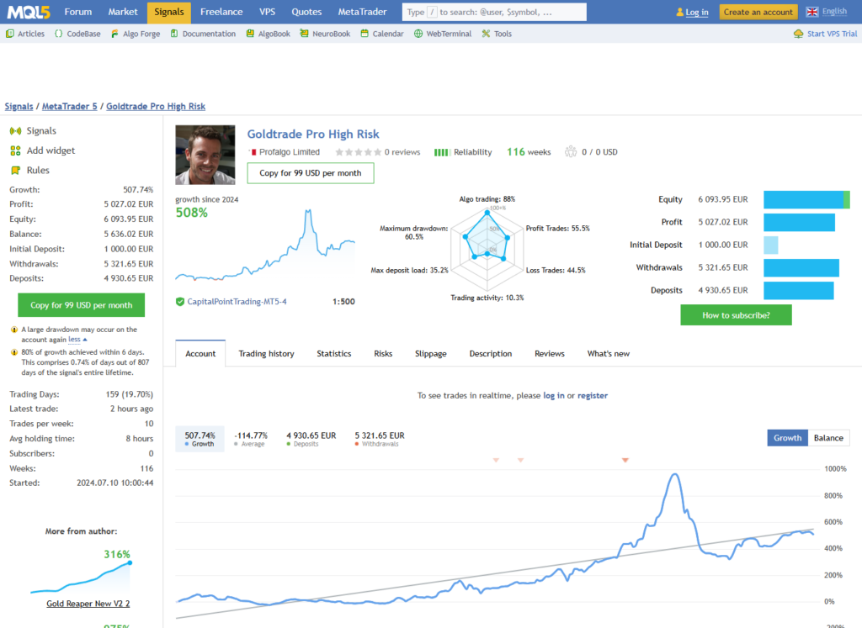Open the Freelance menu
Viewport: 862px width, 628px height.
pos(221,12)
